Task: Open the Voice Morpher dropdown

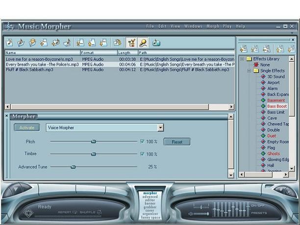Action: [x=160, y=127]
